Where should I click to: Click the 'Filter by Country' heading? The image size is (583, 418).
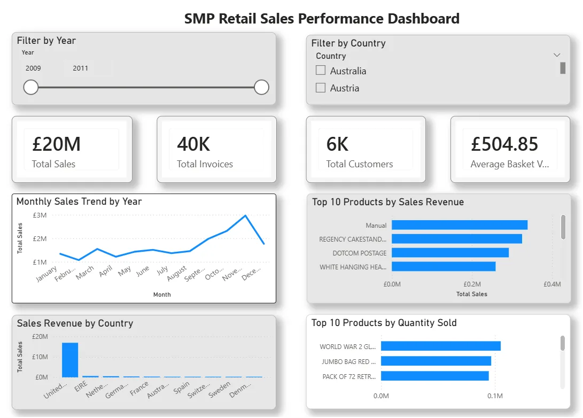348,43
